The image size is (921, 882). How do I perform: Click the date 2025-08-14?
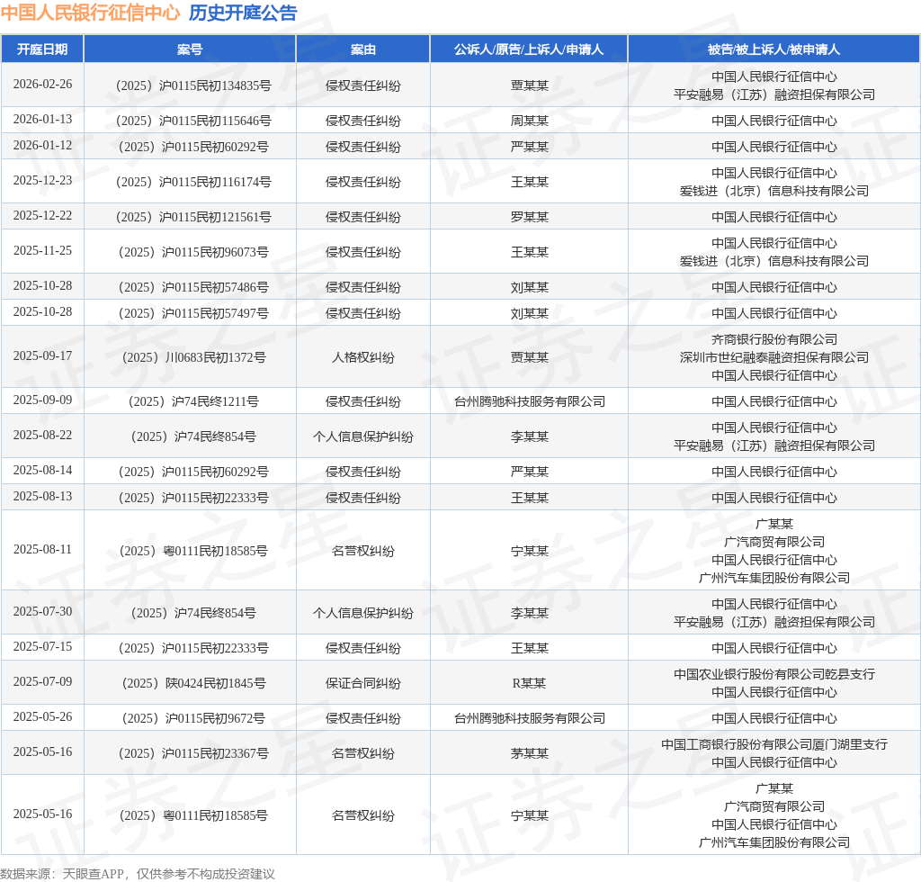(42, 471)
